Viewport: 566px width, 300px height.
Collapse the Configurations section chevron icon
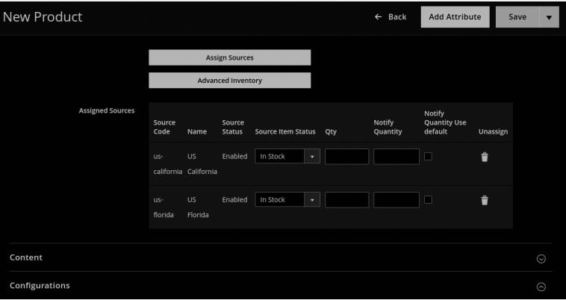click(541, 287)
